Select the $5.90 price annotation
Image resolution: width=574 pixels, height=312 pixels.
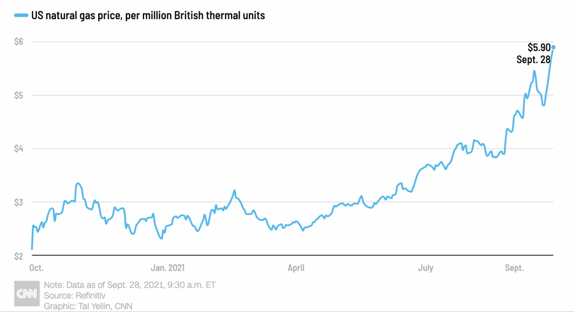click(538, 47)
